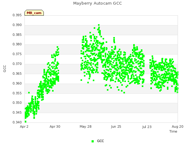Click the 0.390 y-axis value

[17, 25]
